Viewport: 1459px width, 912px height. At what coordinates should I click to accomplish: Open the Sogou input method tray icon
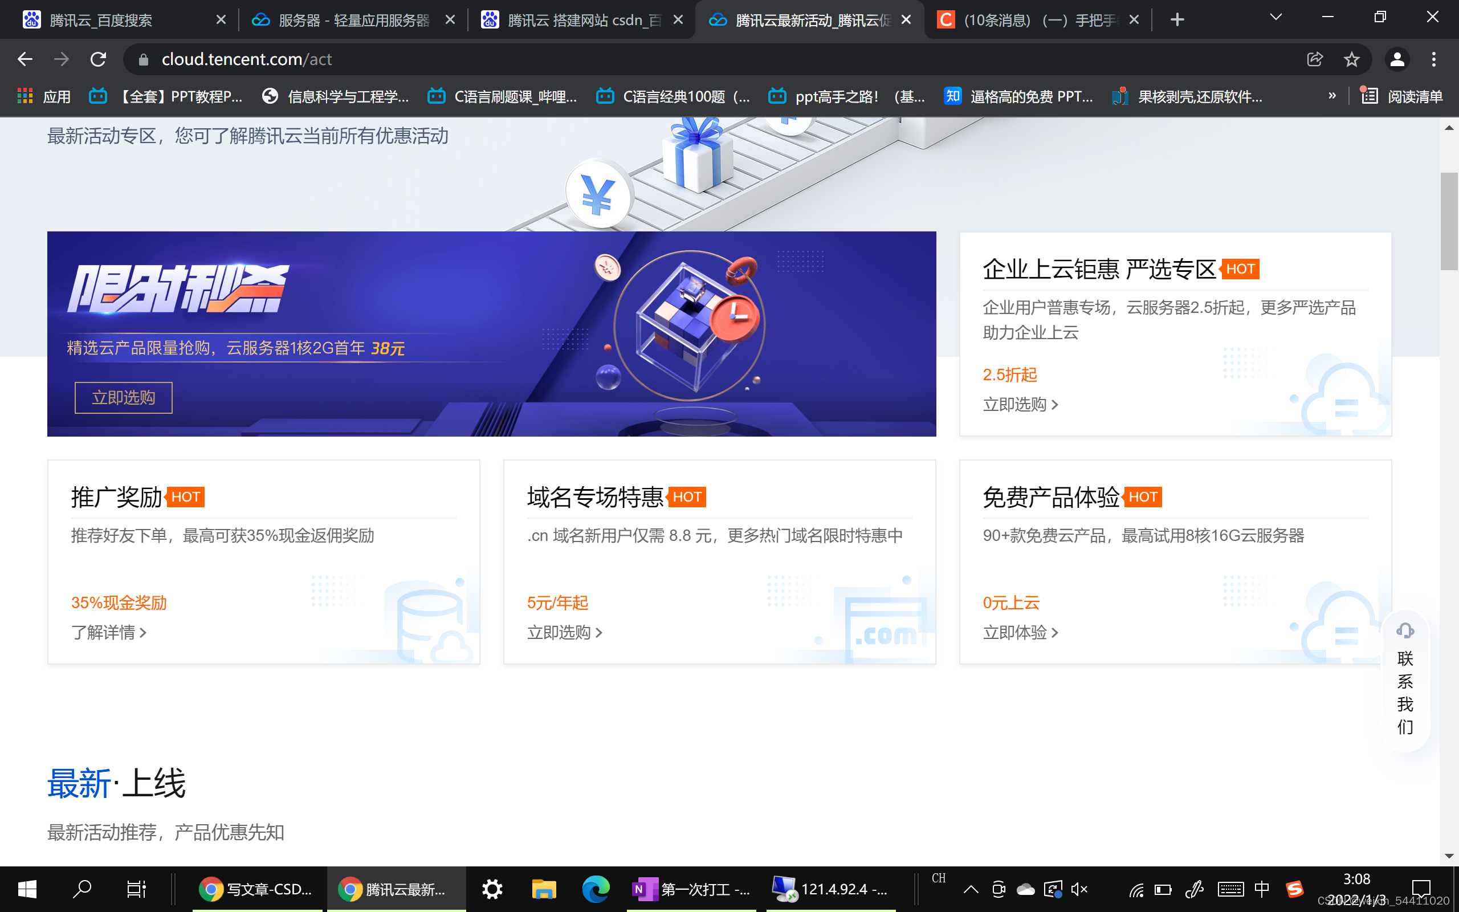coord(1294,889)
